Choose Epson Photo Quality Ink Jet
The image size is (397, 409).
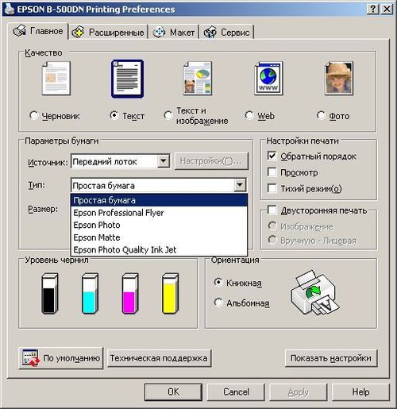click(x=159, y=249)
